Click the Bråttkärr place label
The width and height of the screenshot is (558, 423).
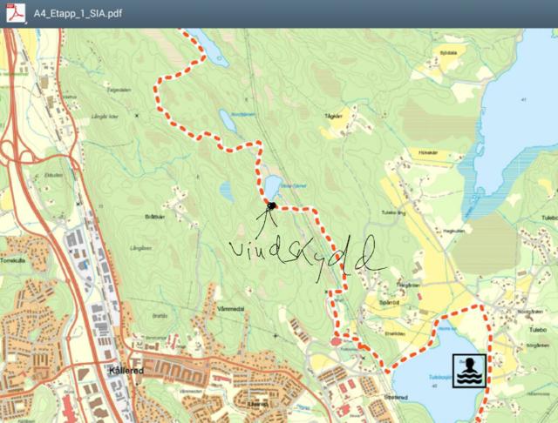(153, 216)
